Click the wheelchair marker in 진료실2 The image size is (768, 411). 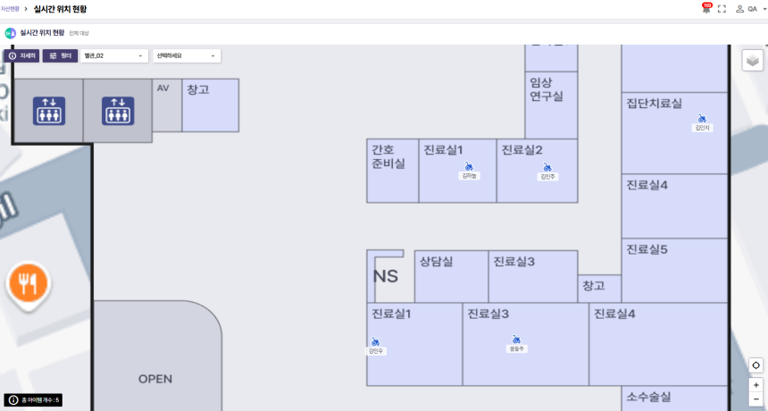point(547,167)
